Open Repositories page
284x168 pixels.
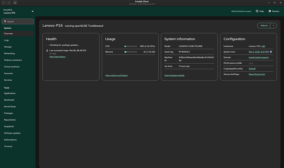(x=18, y=120)
